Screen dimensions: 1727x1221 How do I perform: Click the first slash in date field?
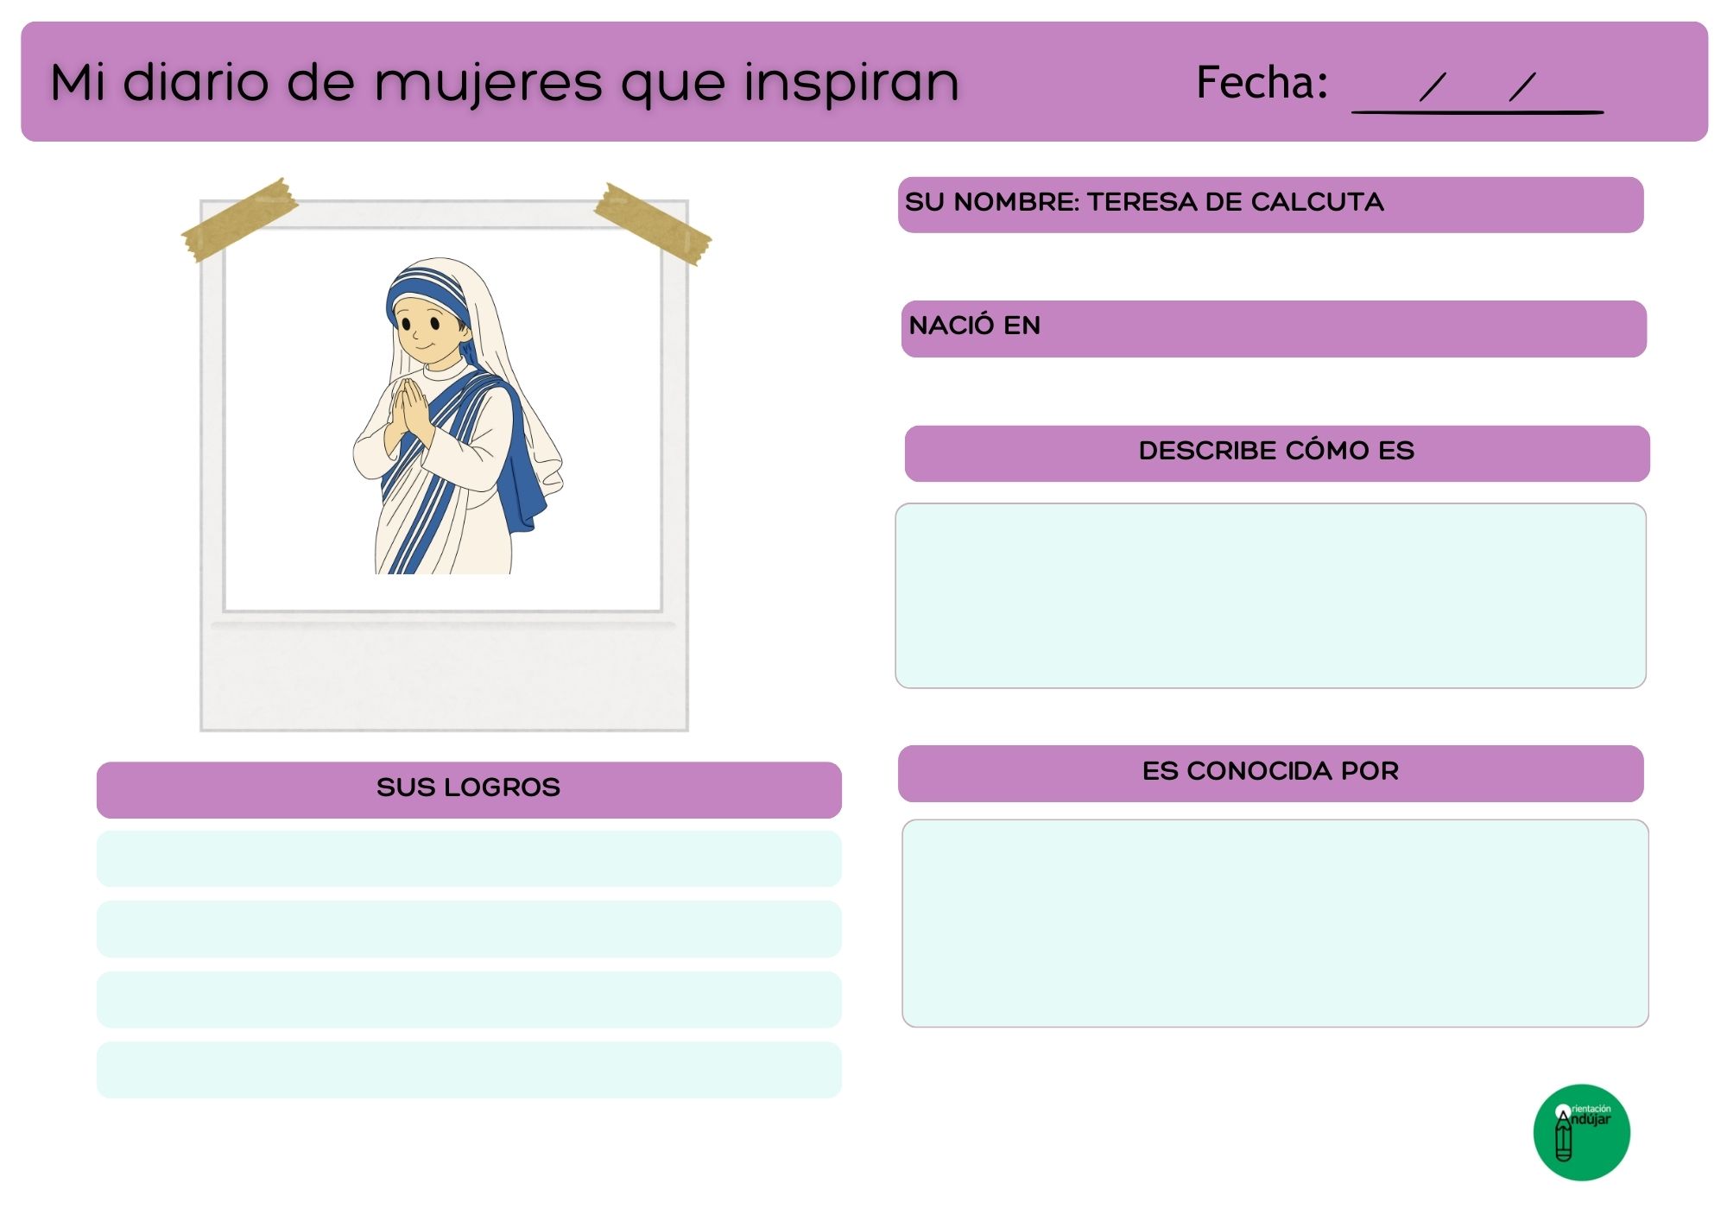(1433, 87)
